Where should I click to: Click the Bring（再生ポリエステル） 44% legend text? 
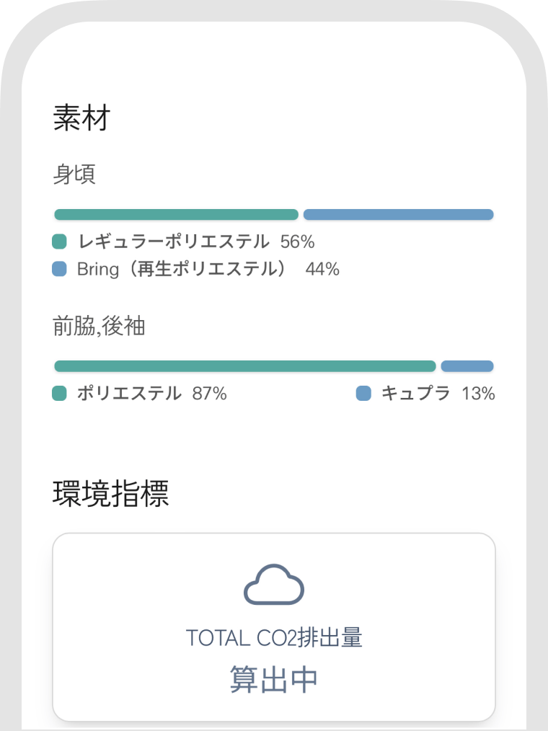pos(208,269)
